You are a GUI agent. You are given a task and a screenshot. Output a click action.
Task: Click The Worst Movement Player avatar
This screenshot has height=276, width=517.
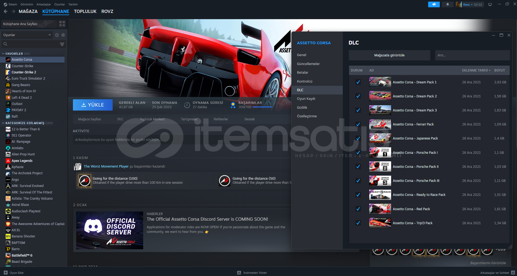click(78, 166)
